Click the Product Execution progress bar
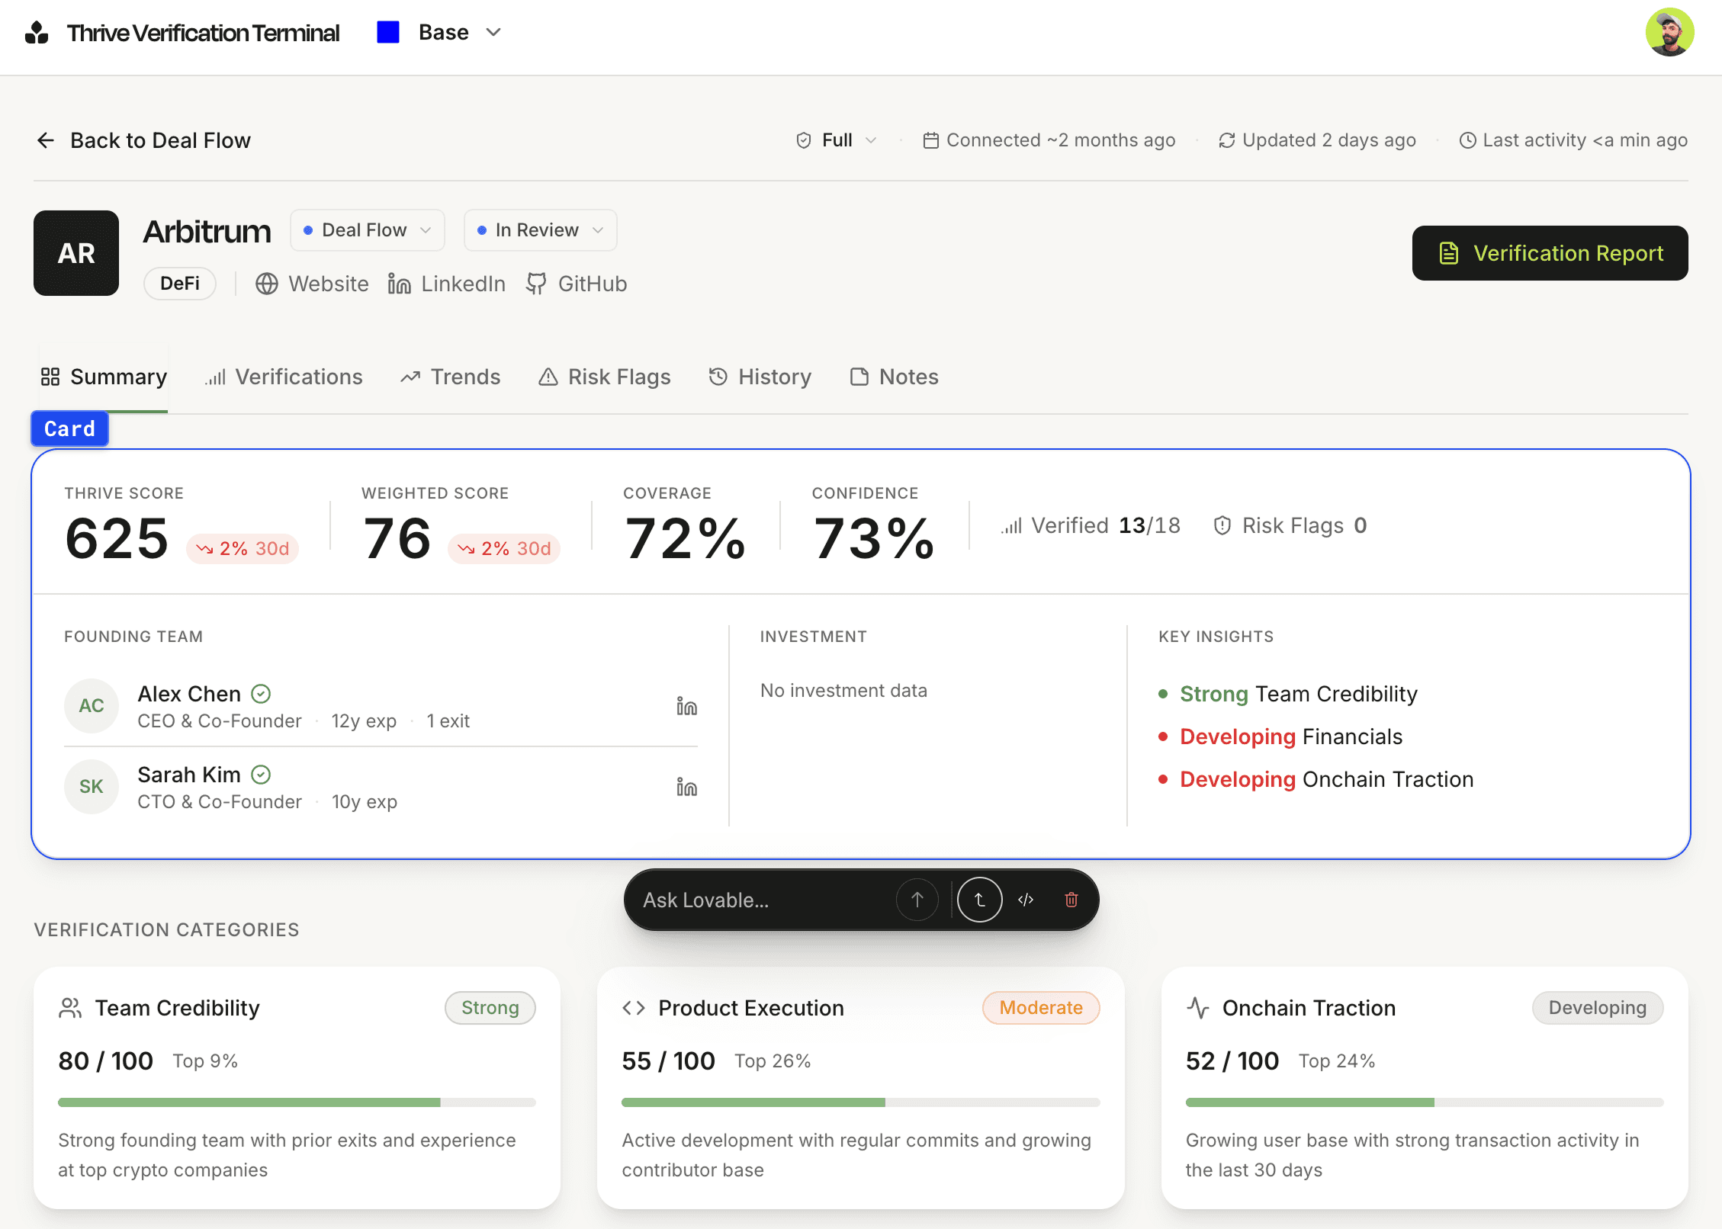 (860, 1102)
